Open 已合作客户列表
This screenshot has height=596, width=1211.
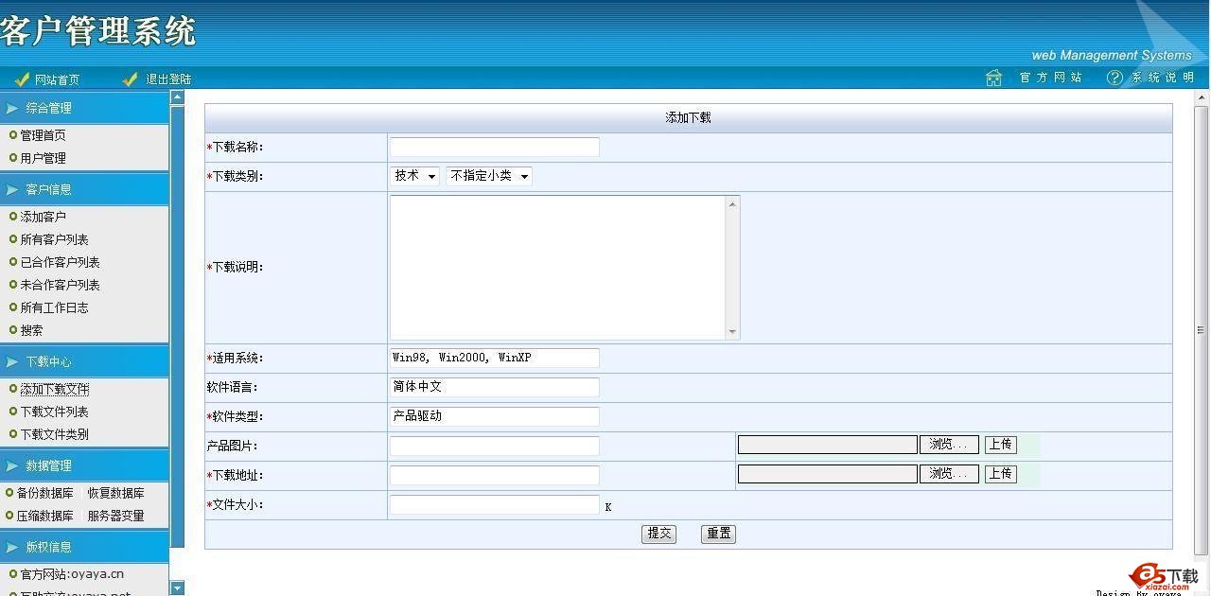click(61, 262)
